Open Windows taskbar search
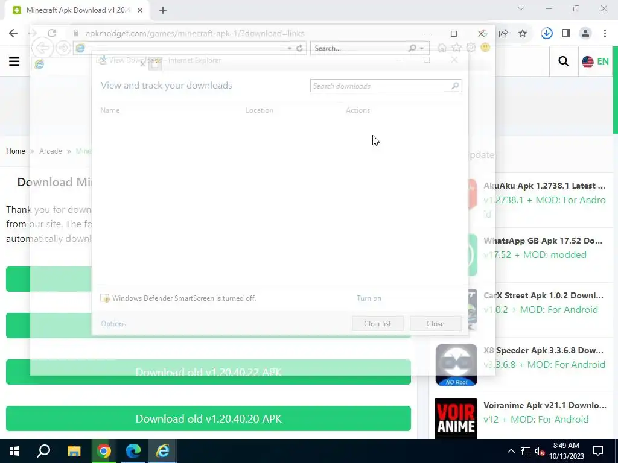 43,451
